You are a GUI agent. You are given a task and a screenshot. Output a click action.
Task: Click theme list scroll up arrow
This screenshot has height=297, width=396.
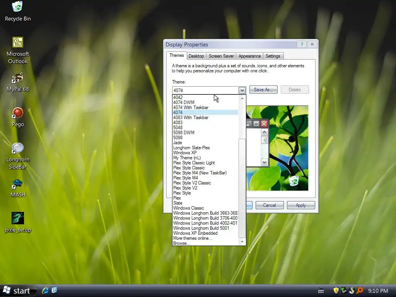[242, 98]
